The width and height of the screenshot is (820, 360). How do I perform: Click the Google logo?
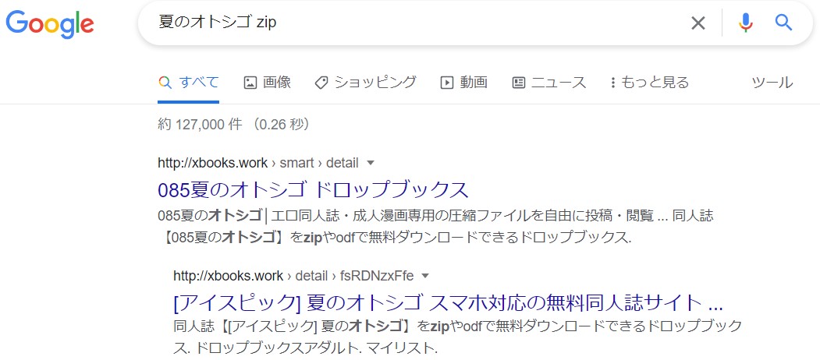click(50, 24)
